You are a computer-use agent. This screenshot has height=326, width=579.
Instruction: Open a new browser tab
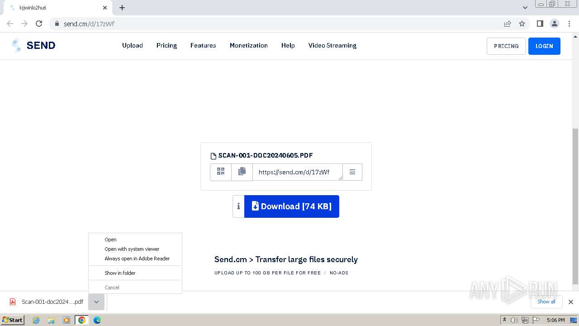(122, 8)
